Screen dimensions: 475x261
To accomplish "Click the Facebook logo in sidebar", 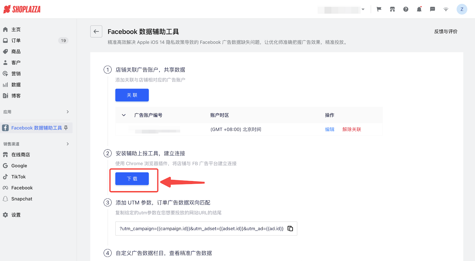I will pyautogui.click(x=5, y=128).
